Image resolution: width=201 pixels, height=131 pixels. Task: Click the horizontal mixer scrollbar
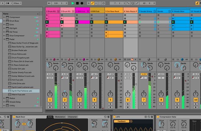pyautogui.click(x=79, y=111)
